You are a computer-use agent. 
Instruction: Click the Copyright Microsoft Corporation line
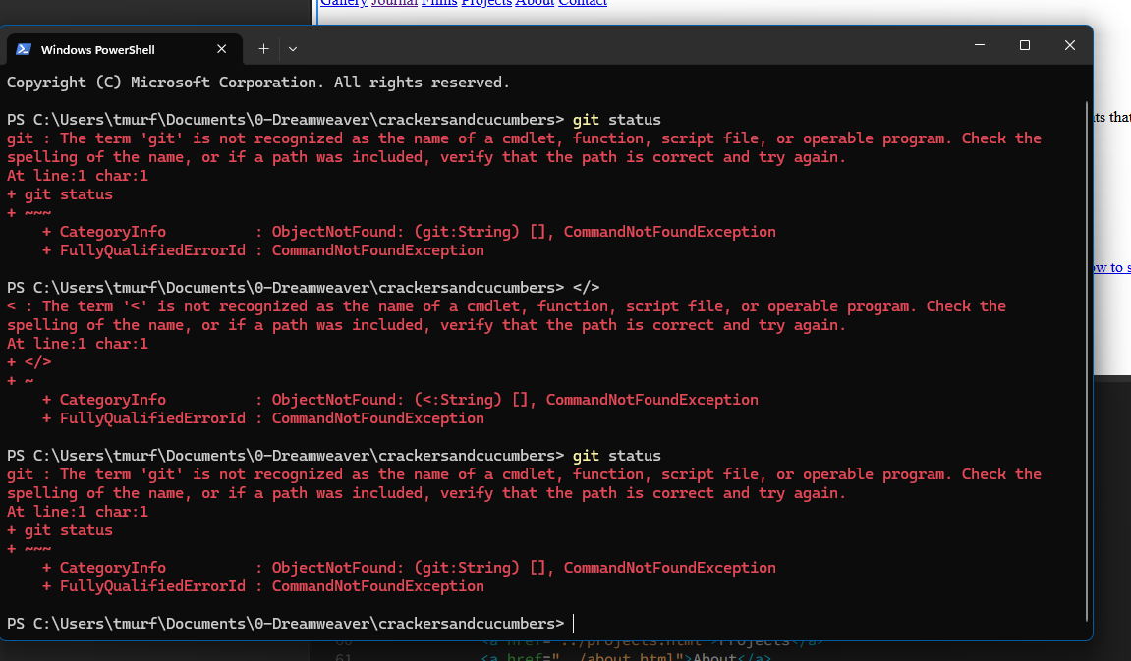click(258, 83)
